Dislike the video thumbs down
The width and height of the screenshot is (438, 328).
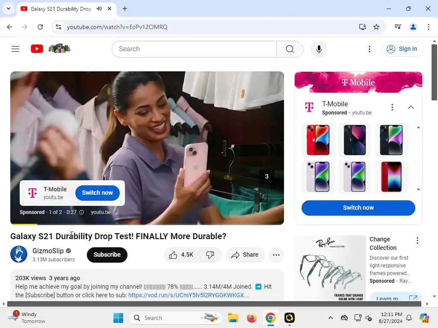pyautogui.click(x=210, y=255)
